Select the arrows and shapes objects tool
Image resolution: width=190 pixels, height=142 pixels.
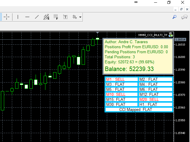(x=75, y=17)
